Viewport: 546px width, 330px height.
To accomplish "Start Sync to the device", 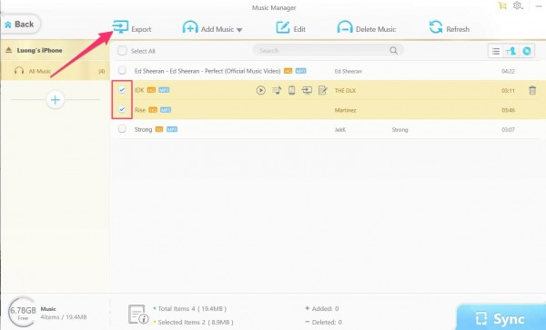I will (500, 318).
